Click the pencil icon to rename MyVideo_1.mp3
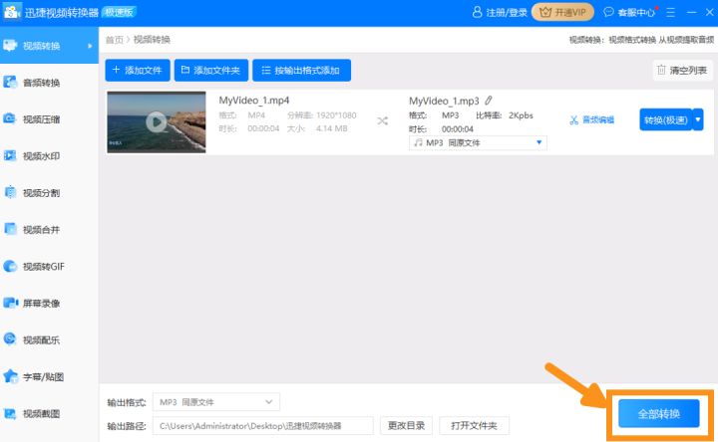The width and height of the screenshot is (718, 442). click(489, 101)
